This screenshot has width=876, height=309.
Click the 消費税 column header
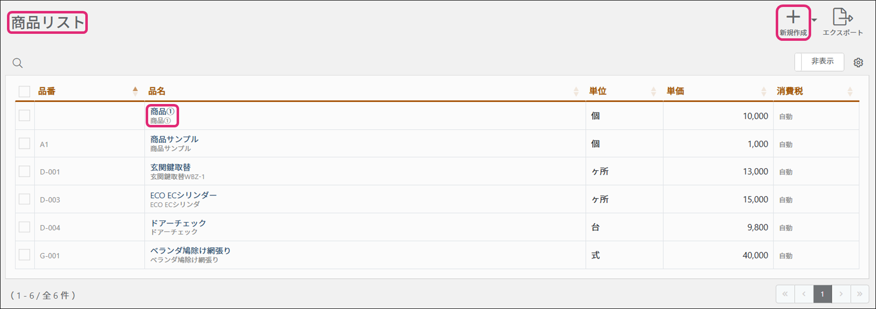click(790, 91)
